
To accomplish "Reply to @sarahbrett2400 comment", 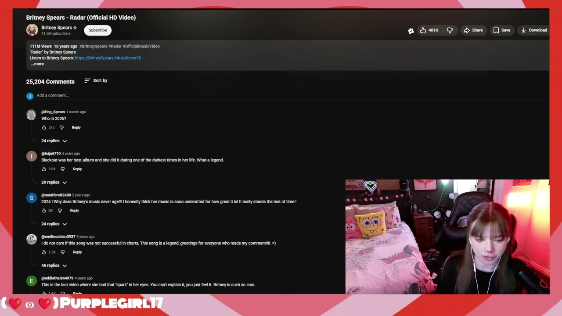I will (75, 211).
